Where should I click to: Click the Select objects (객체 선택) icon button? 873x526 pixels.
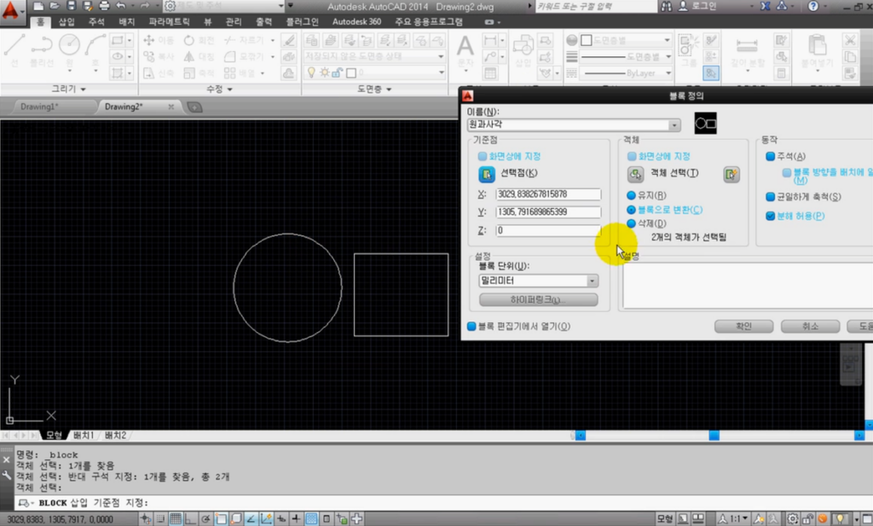635,174
